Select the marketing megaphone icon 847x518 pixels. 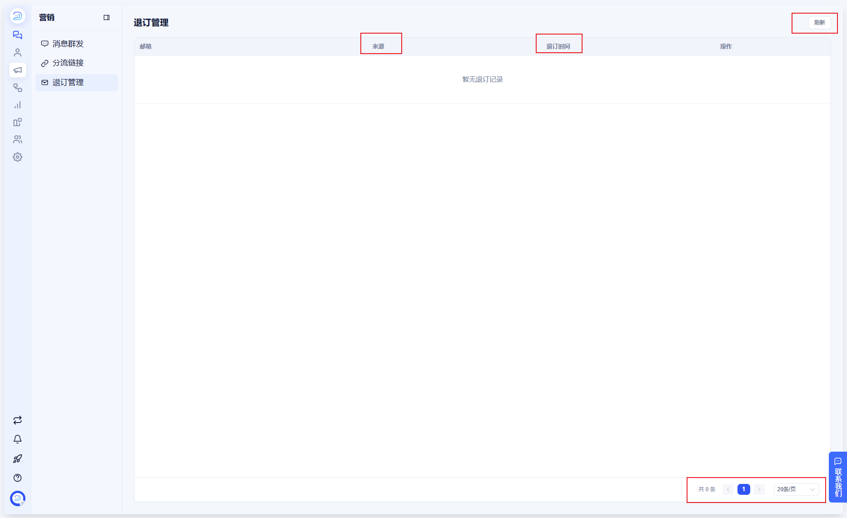click(x=17, y=70)
